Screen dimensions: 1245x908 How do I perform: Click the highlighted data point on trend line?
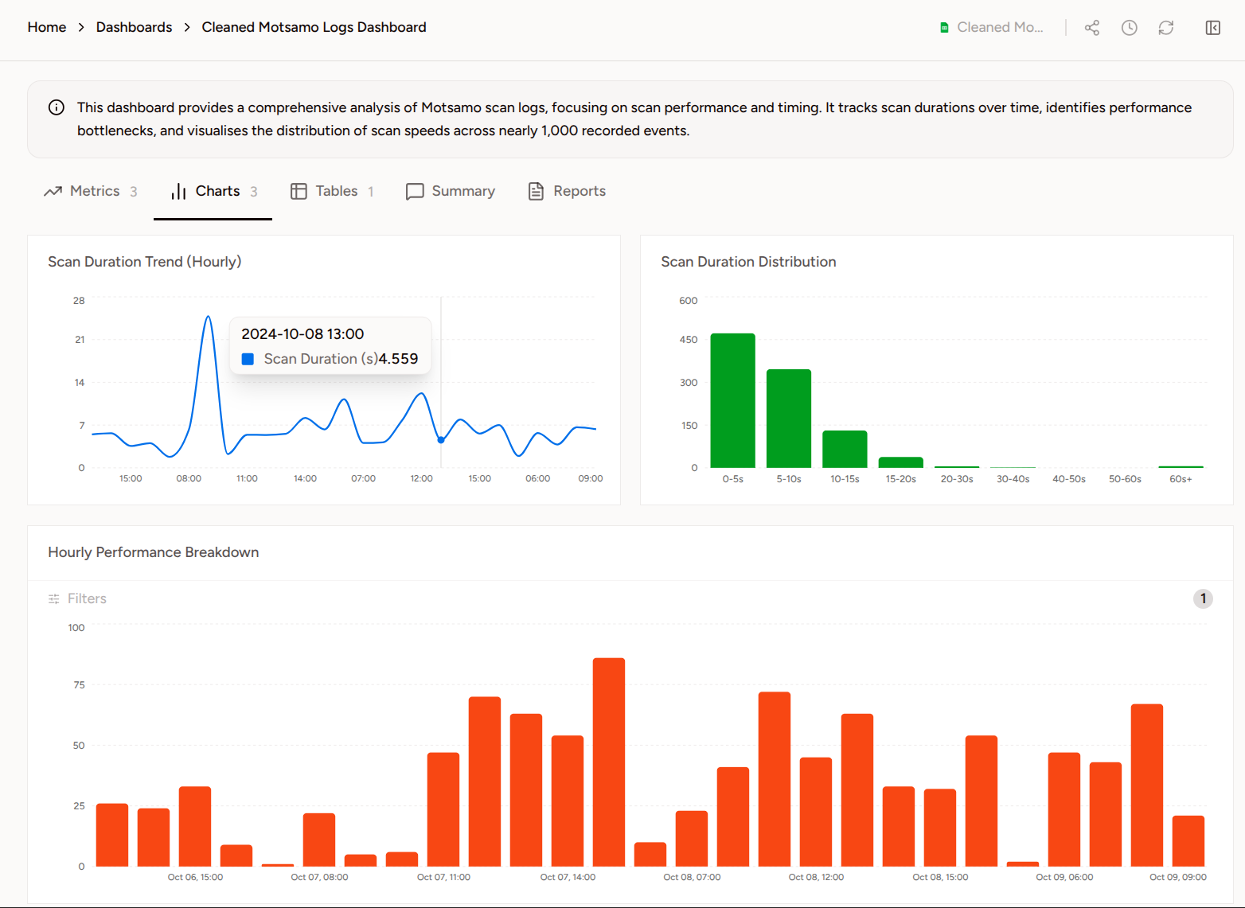(x=441, y=440)
